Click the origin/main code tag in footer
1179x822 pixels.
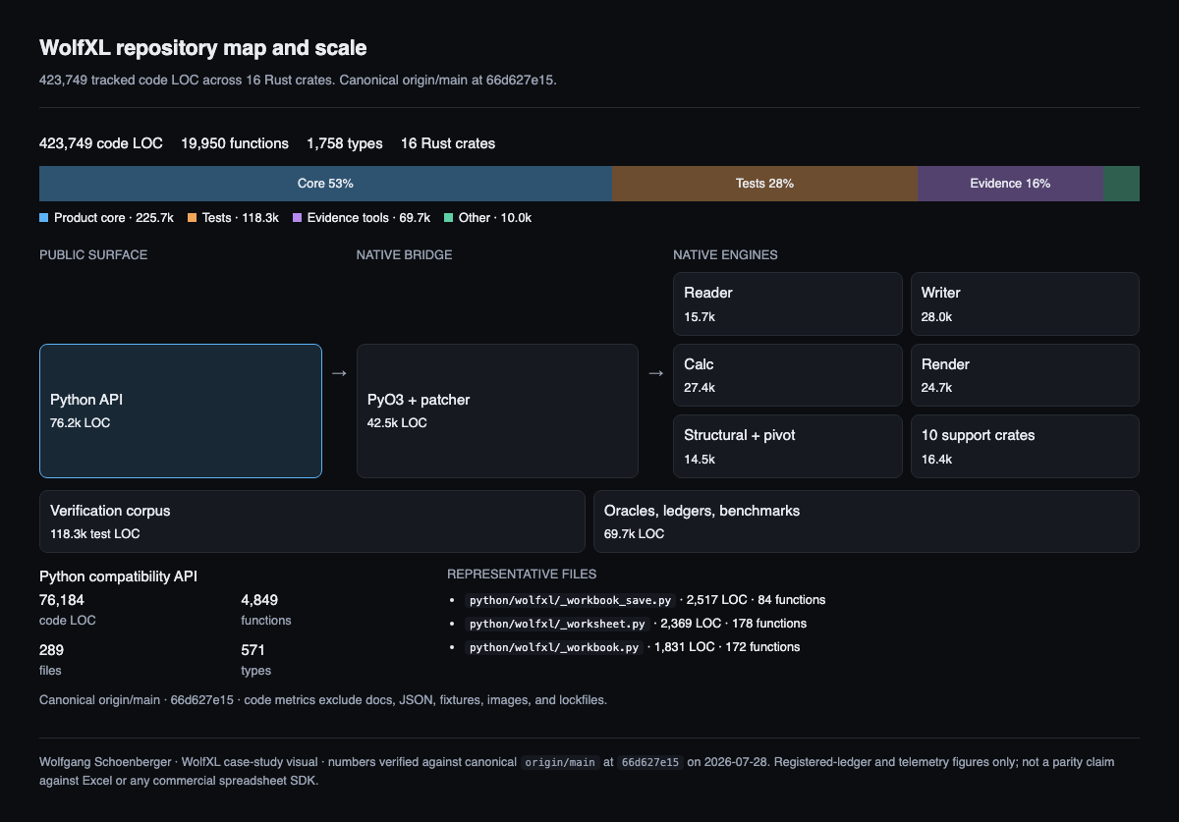(560, 762)
